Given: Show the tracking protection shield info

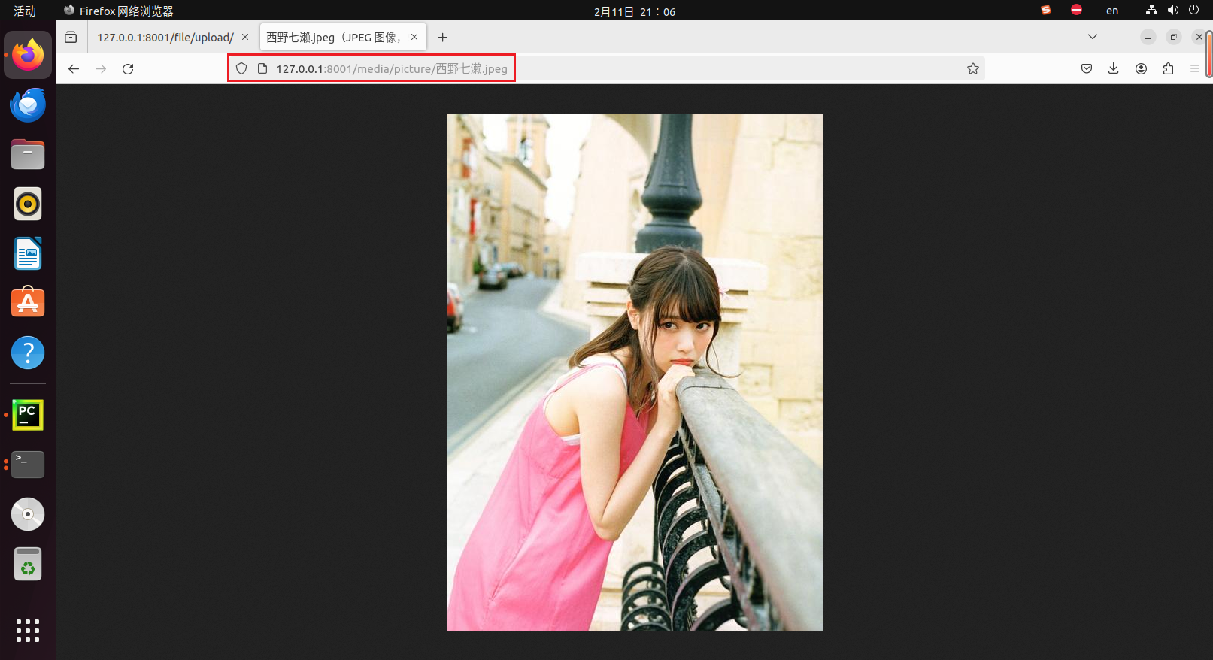Looking at the screenshot, I should click(x=241, y=69).
